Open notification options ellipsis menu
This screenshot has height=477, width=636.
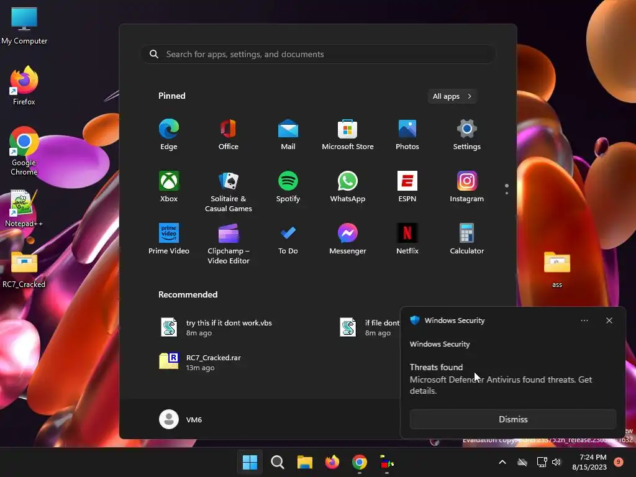point(584,320)
